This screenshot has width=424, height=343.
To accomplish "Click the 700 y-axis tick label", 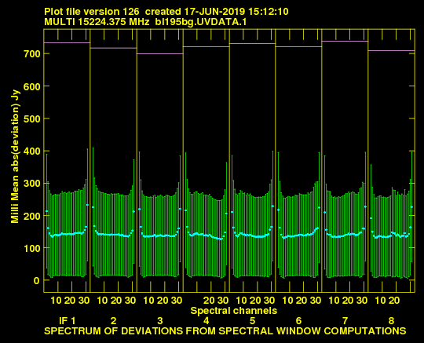I will click(32, 54).
